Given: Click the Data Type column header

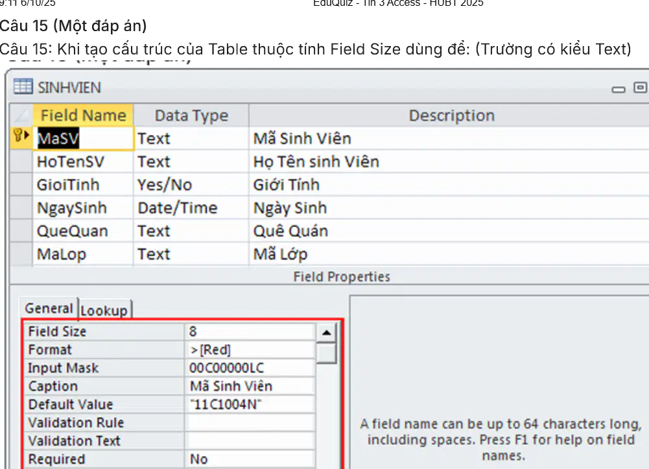Looking at the screenshot, I should tap(191, 115).
